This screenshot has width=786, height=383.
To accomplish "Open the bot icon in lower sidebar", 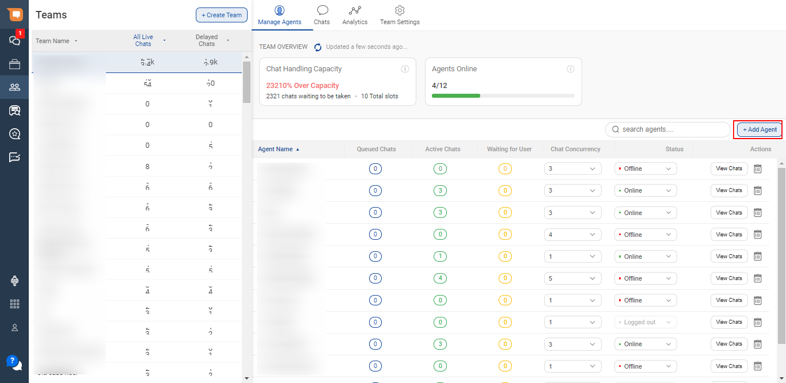I will (x=15, y=281).
